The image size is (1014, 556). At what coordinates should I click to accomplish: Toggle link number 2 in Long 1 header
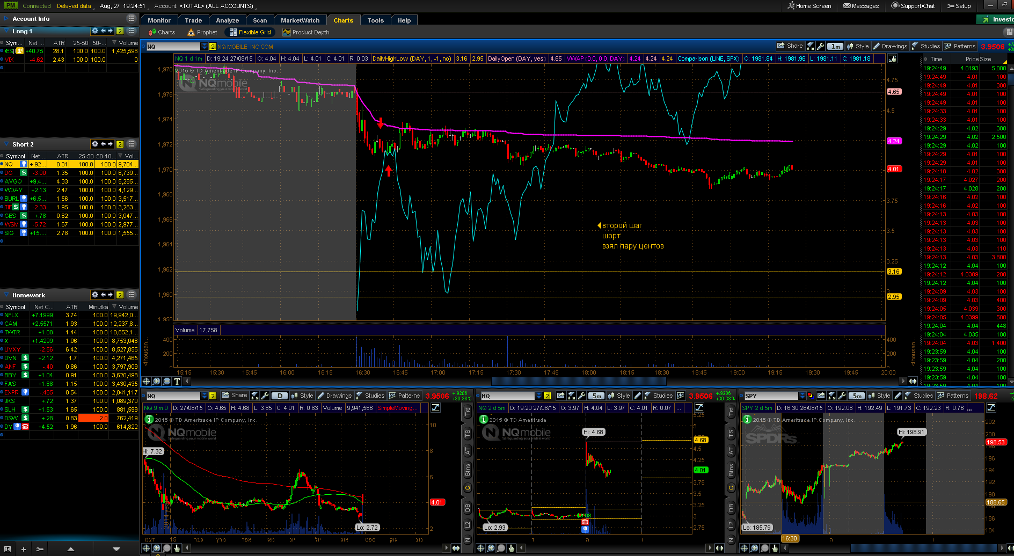click(120, 31)
